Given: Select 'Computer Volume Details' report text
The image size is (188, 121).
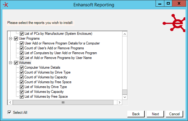Looking at the screenshot, I should tap(42, 67).
